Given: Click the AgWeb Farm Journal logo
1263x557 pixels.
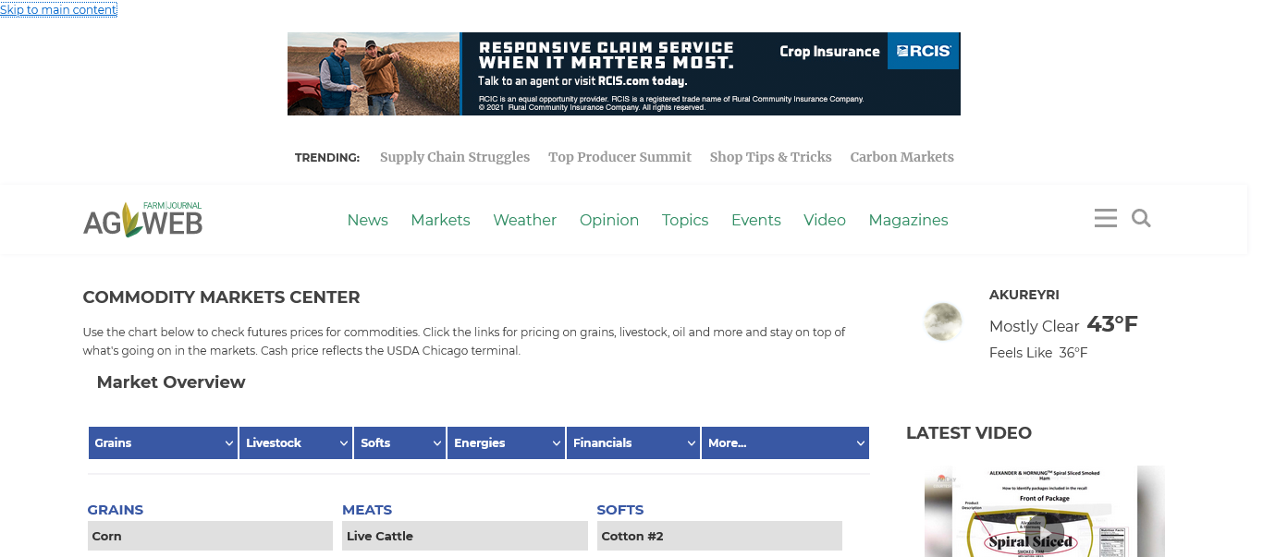Looking at the screenshot, I should 142,220.
